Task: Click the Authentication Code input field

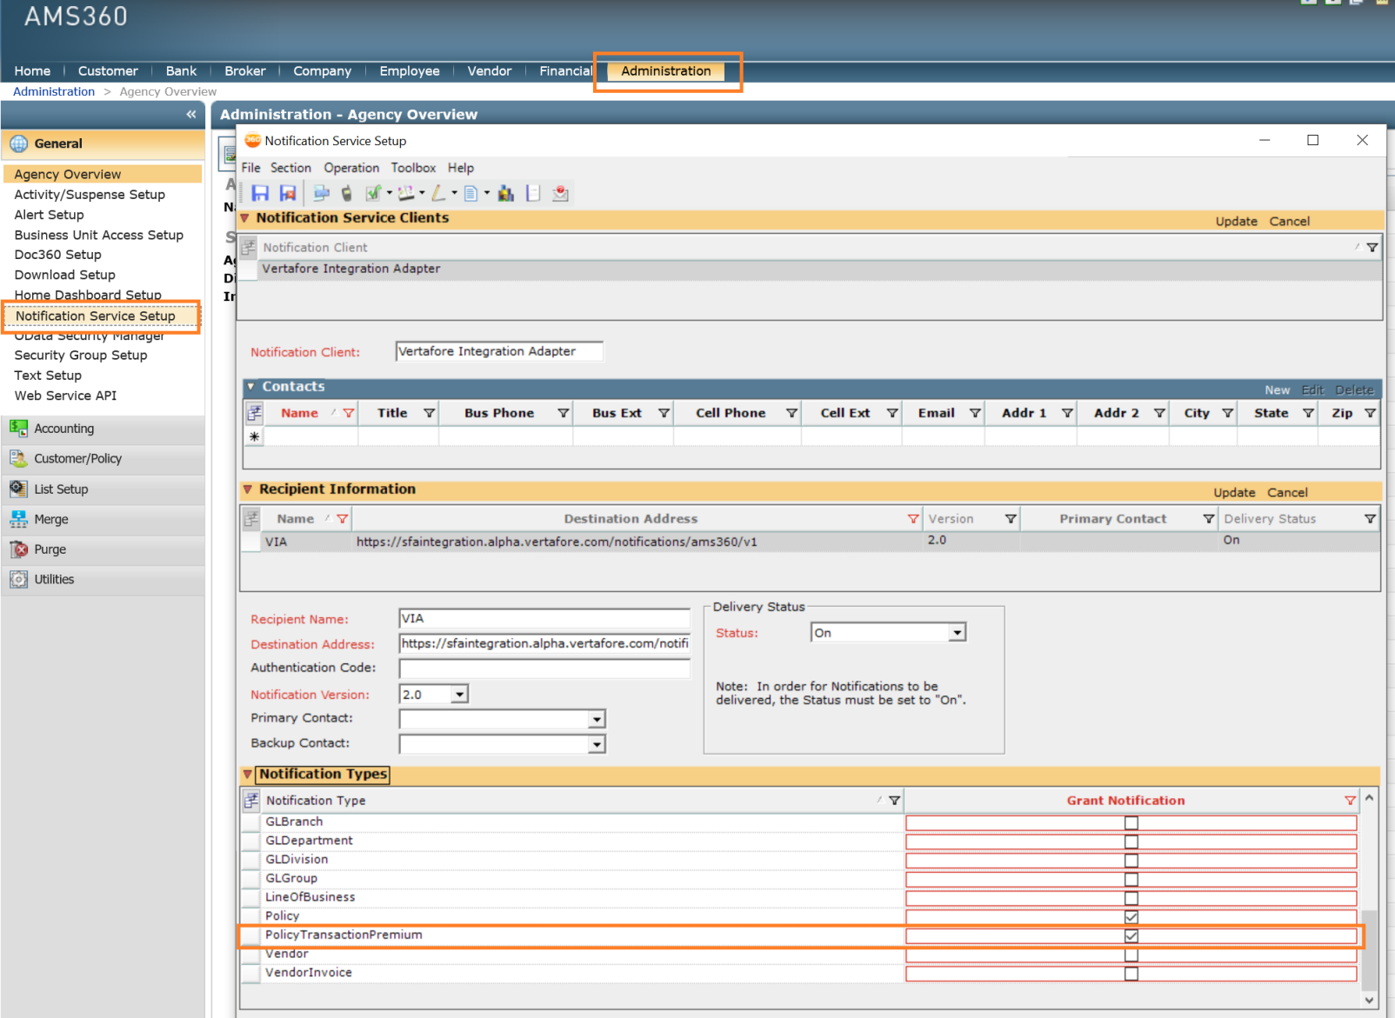Action: [x=544, y=669]
